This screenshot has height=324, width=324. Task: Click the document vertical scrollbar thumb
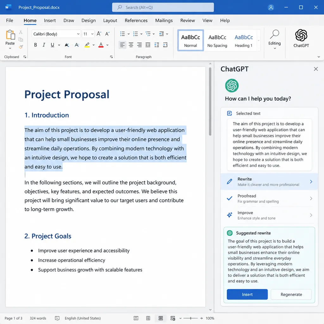pos(210,102)
